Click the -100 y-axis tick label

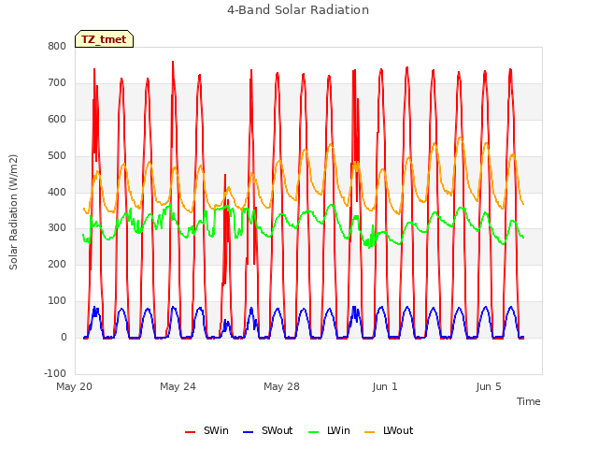(55, 374)
